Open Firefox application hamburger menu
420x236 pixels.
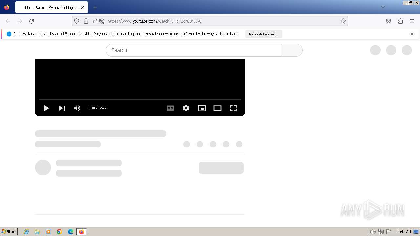tap(412, 21)
